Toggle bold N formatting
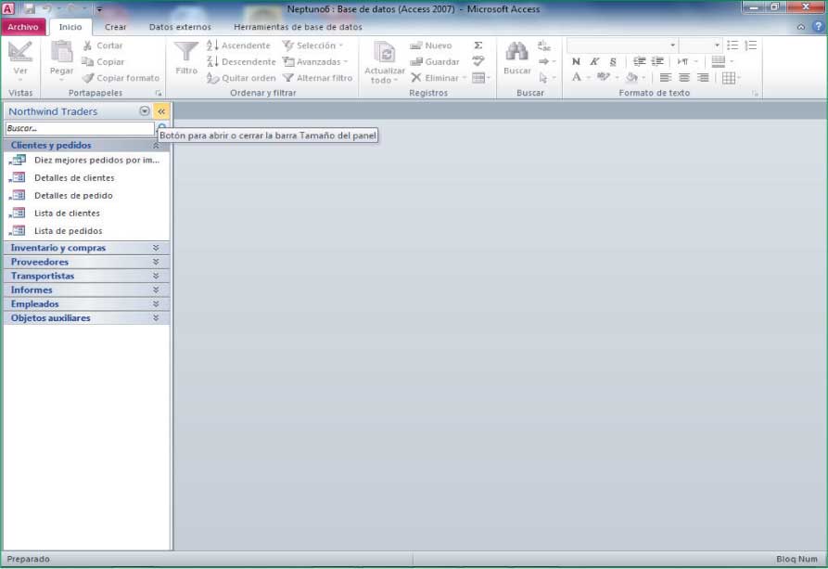828x569 pixels. pos(576,61)
